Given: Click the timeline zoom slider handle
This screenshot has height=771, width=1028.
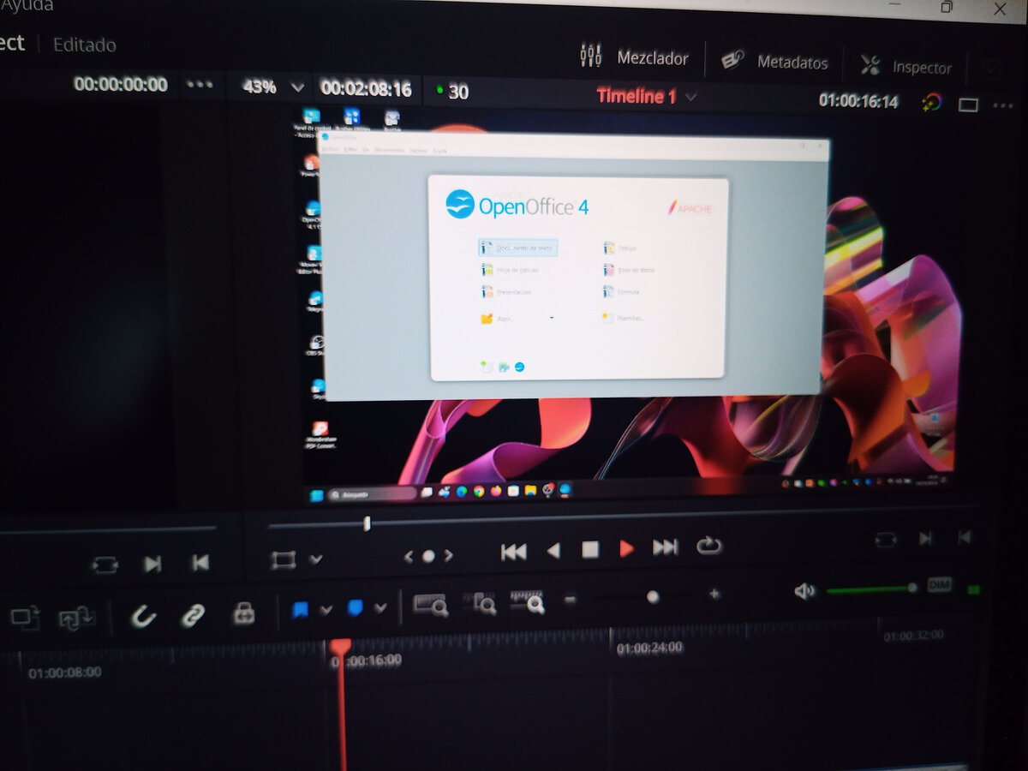Looking at the screenshot, I should (x=653, y=597).
